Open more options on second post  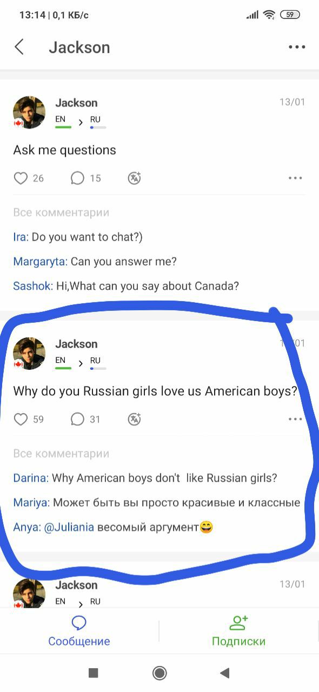pyautogui.click(x=295, y=419)
